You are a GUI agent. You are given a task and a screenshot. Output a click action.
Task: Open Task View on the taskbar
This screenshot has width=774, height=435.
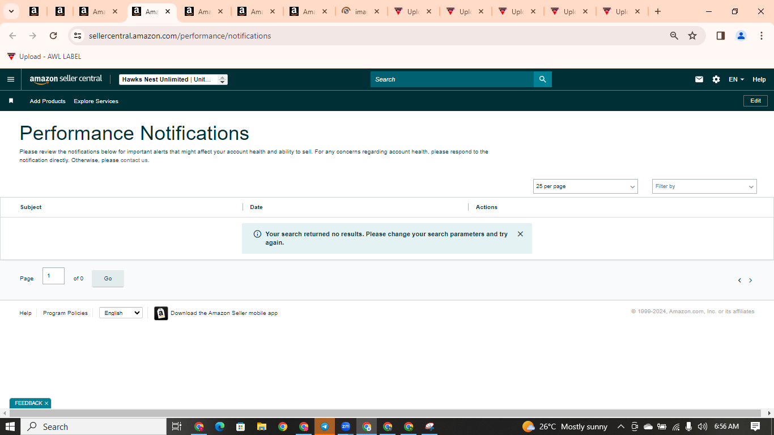176,427
